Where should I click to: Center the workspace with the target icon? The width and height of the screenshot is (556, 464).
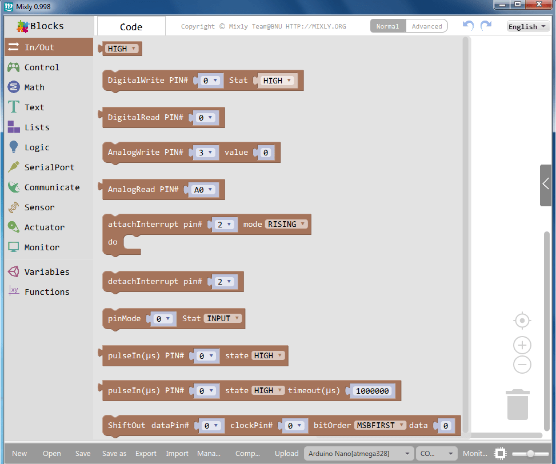[x=522, y=321]
